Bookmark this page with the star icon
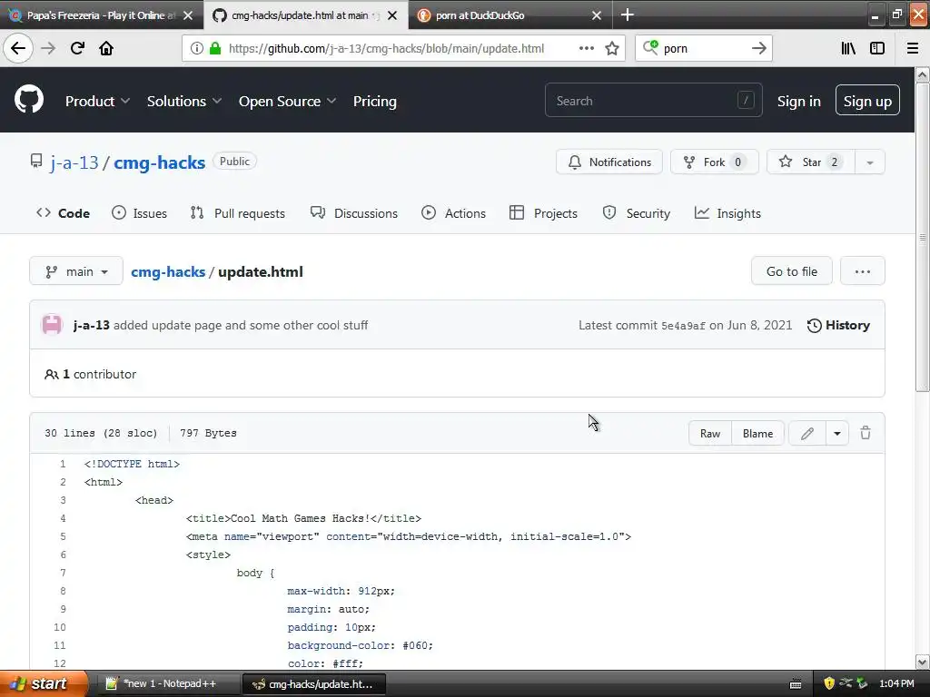This screenshot has height=697, width=930. 612,49
